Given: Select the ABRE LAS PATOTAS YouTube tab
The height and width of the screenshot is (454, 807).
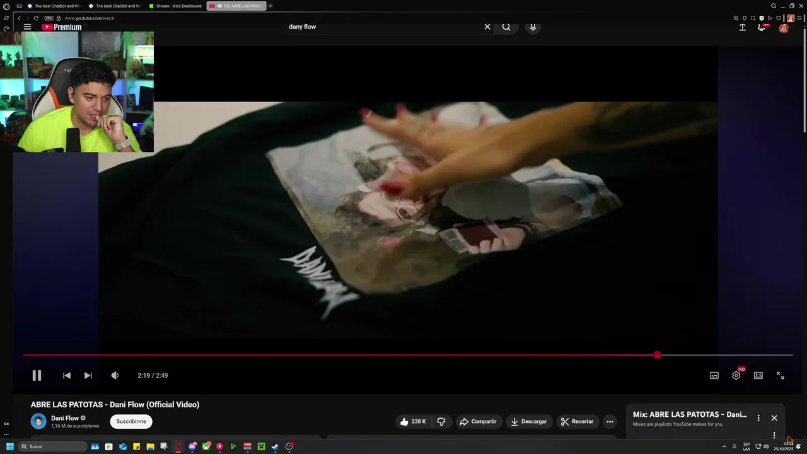Looking at the screenshot, I should tap(236, 6).
